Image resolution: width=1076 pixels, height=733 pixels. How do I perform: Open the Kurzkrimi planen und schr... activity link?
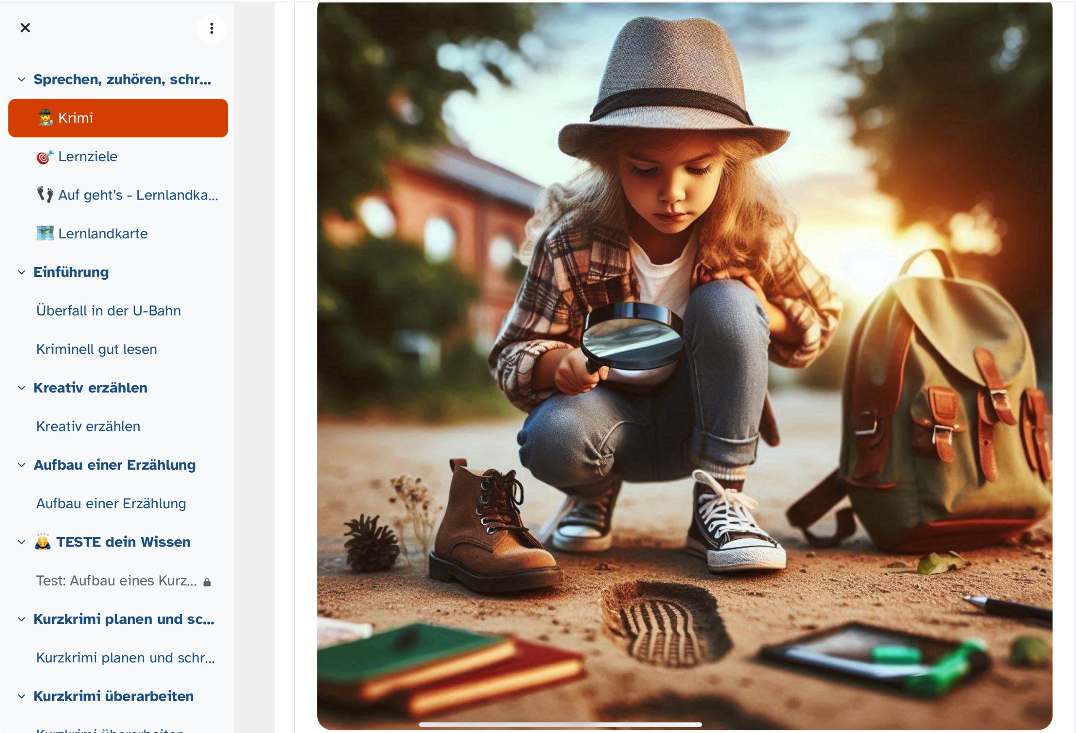[x=126, y=657]
